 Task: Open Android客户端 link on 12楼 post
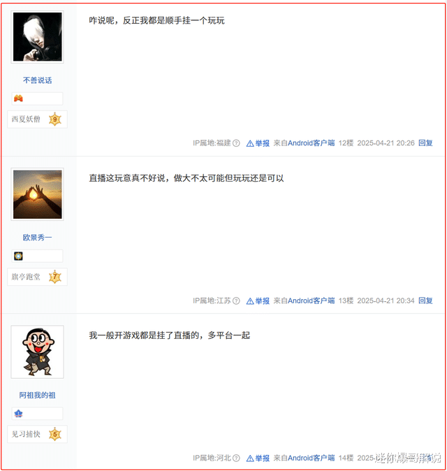tap(312, 143)
